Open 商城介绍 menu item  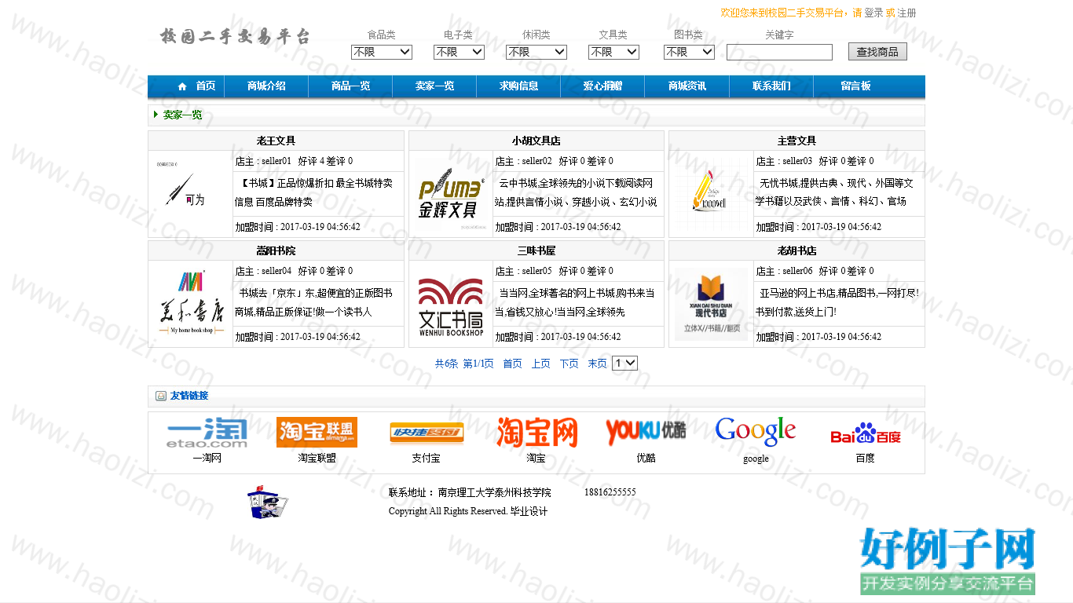[266, 86]
